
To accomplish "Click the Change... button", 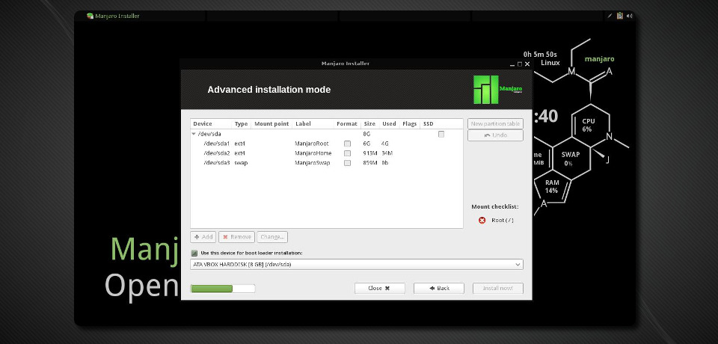I will [272, 237].
